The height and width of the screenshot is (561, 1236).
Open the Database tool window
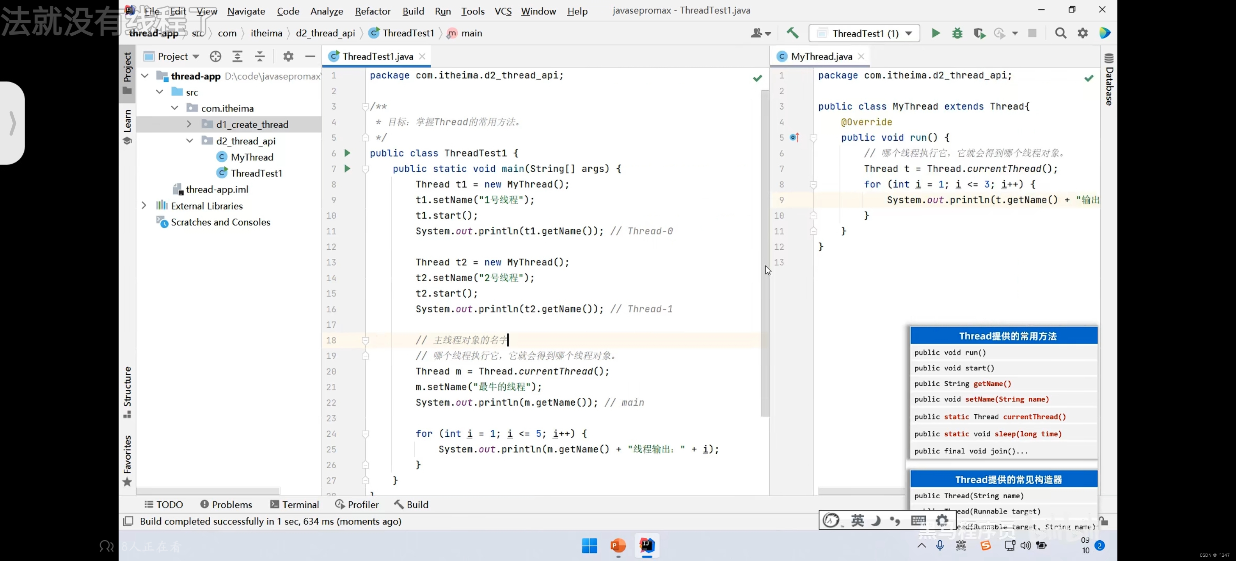click(x=1109, y=79)
